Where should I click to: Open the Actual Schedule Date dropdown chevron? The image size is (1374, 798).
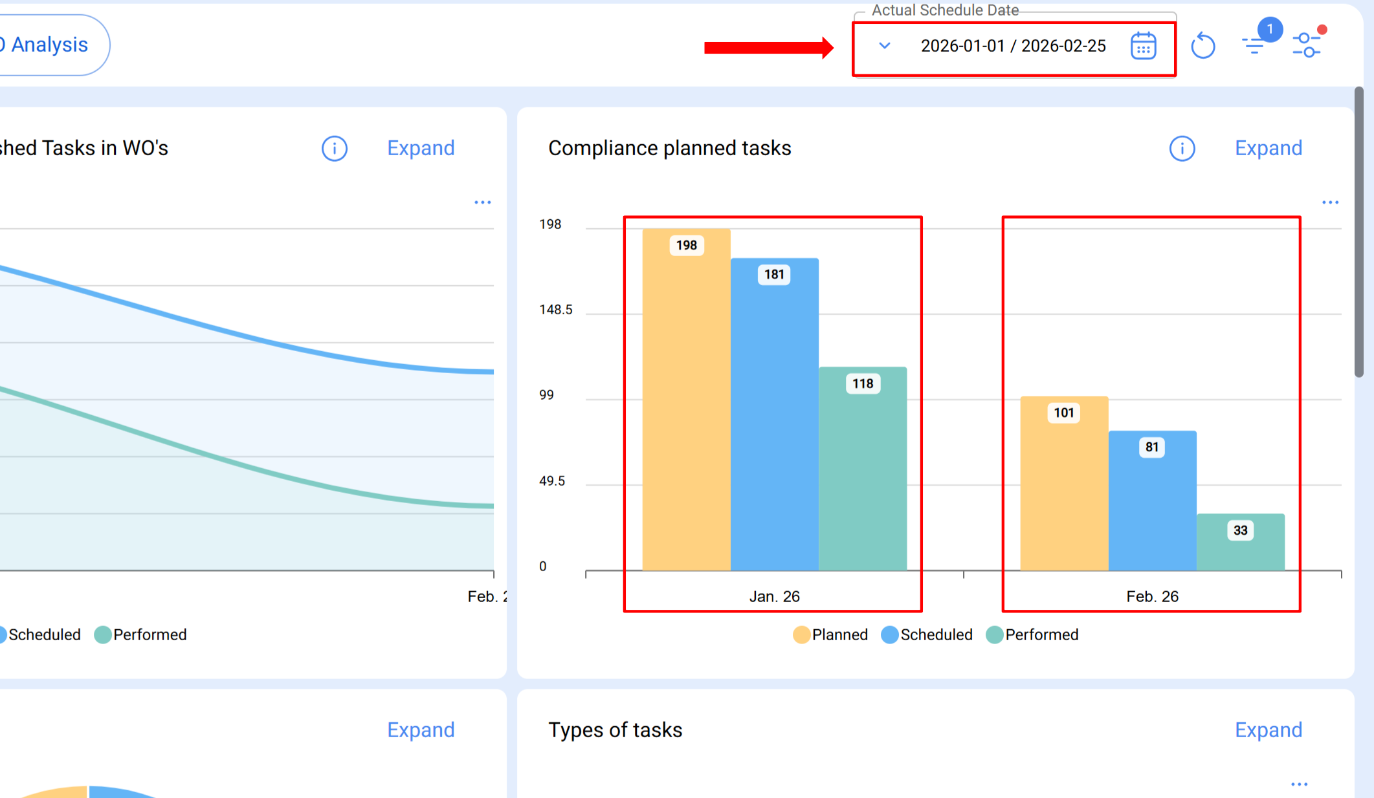point(885,46)
